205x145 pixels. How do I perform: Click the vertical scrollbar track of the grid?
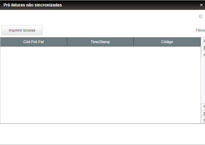click(x=203, y=80)
